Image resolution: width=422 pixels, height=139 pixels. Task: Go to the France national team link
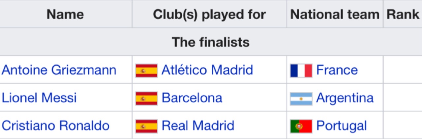tap(337, 70)
